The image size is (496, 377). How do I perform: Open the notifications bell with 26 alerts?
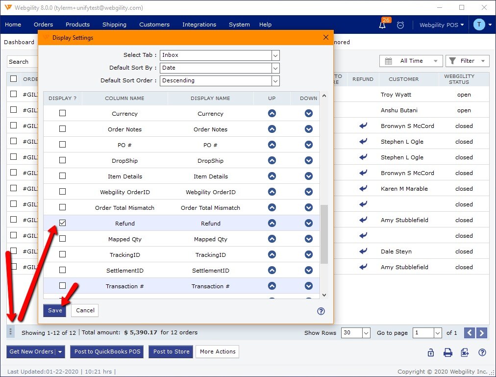382,25
